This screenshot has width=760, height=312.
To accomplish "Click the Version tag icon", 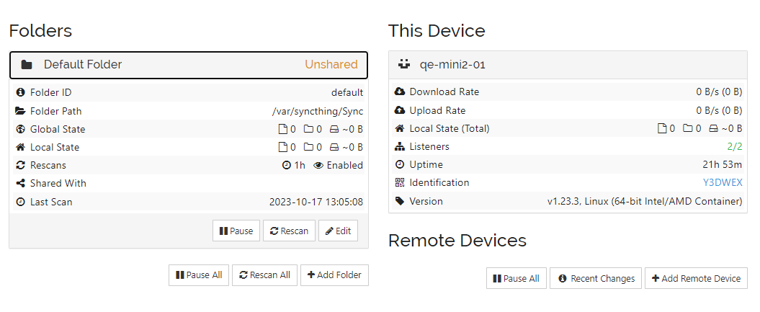I will [x=400, y=201].
